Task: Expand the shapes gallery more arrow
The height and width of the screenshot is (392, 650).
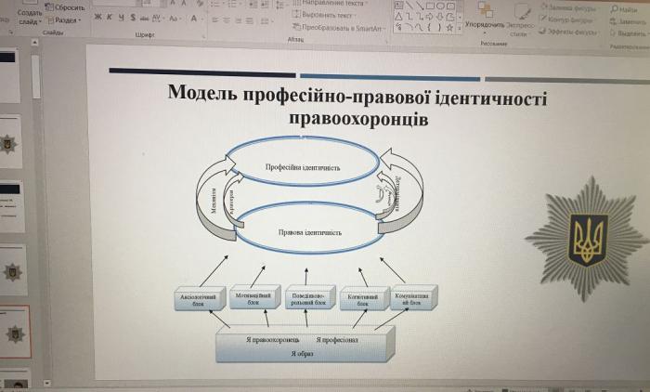Action: point(460,29)
